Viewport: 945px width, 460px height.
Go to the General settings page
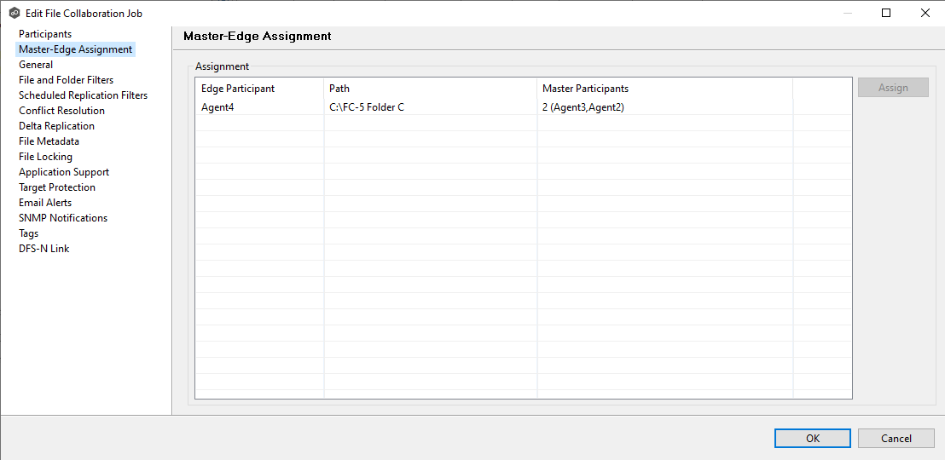pyautogui.click(x=36, y=65)
